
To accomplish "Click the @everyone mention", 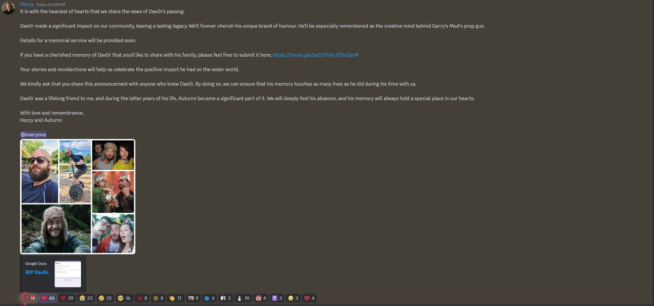I will point(33,134).
